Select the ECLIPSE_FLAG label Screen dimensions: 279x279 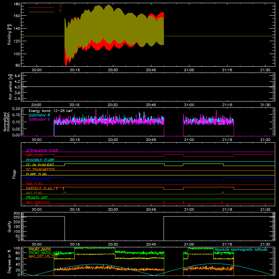coord(38,179)
